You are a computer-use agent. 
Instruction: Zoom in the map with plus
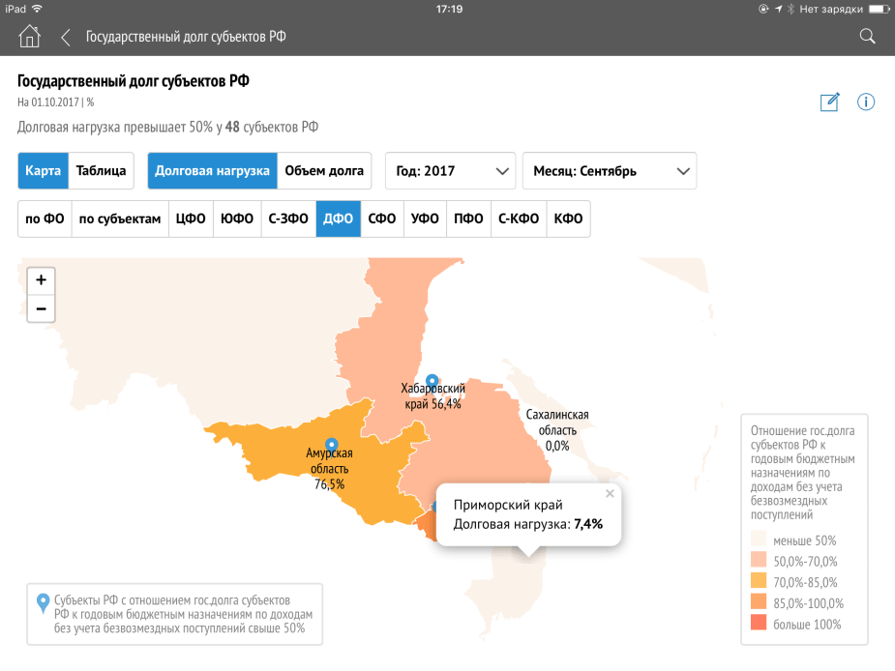[x=41, y=280]
